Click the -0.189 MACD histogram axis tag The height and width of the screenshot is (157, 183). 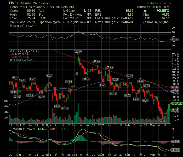[x=175, y=141]
